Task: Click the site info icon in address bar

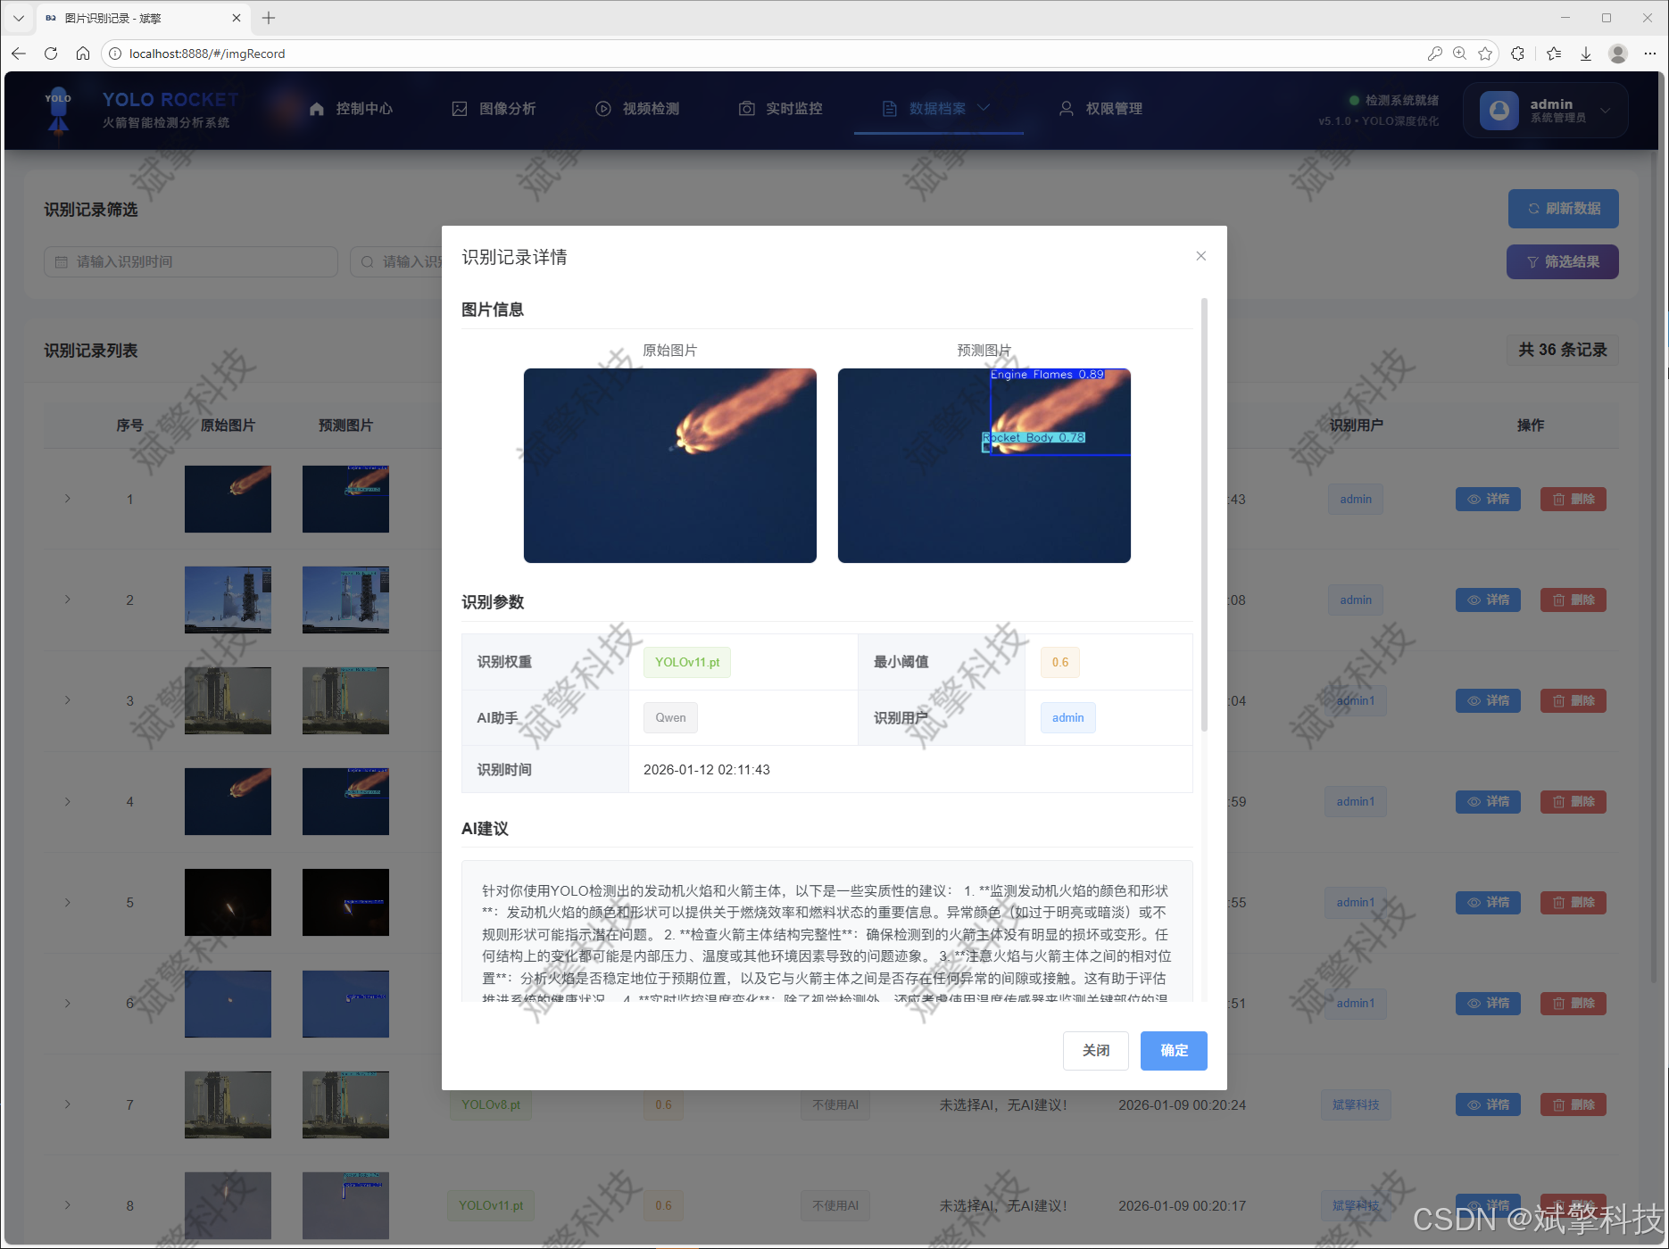Action: tap(115, 54)
